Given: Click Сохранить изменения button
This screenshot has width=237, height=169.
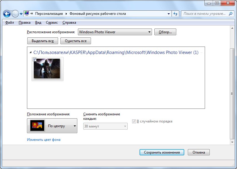Looking at the screenshot, I should coord(162,152).
